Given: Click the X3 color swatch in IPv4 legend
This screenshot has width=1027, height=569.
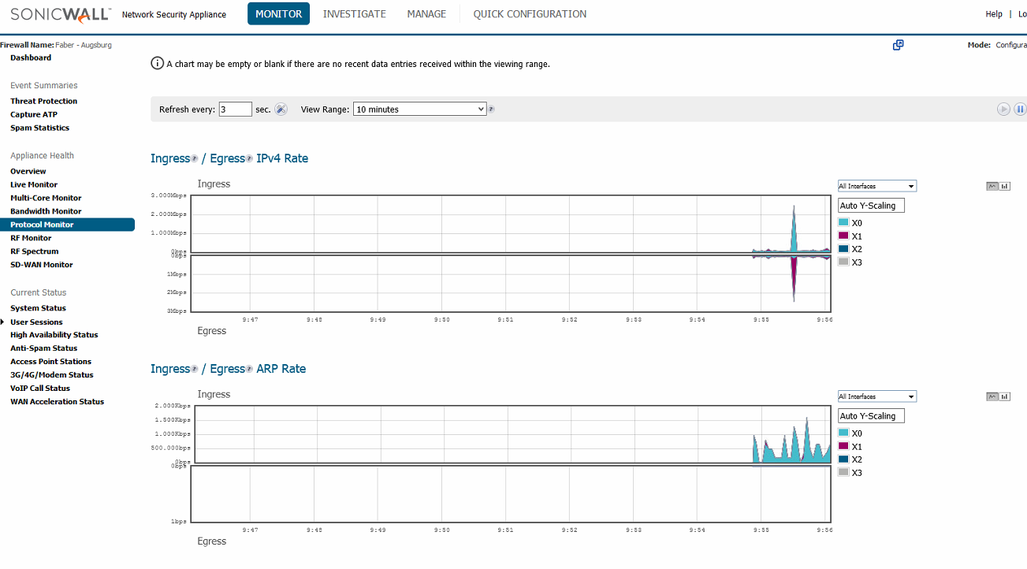Looking at the screenshot, I should 843,262.
